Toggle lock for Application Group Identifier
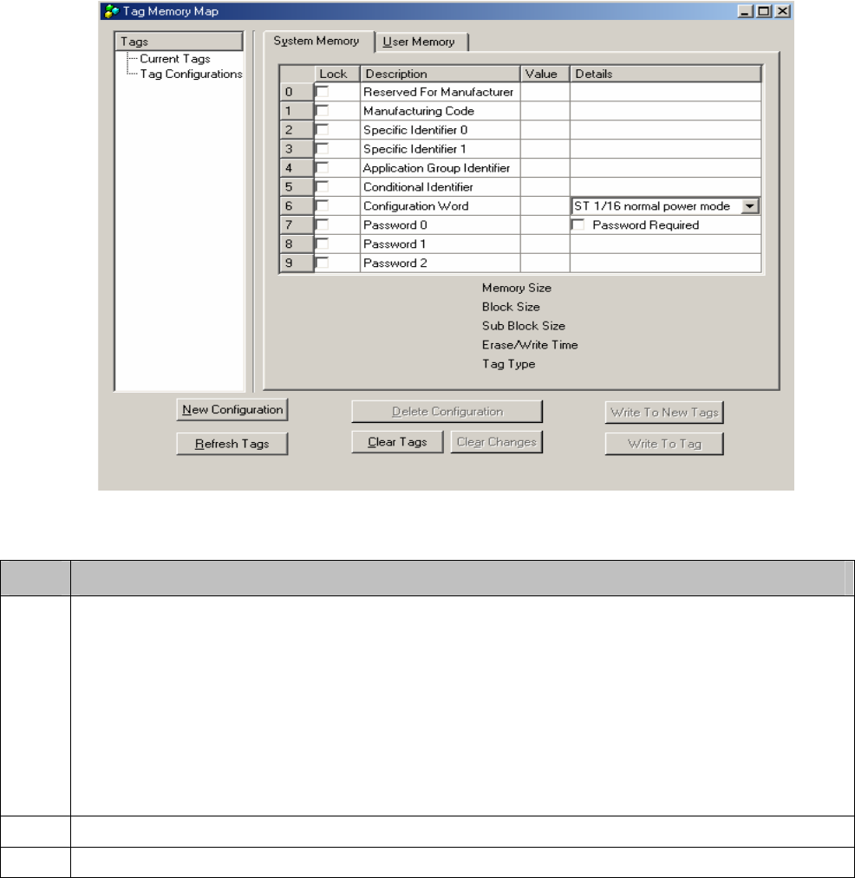 (323, 168)
